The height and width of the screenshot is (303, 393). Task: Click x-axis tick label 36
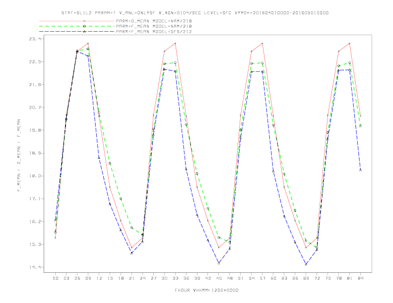tap(186, 278)
